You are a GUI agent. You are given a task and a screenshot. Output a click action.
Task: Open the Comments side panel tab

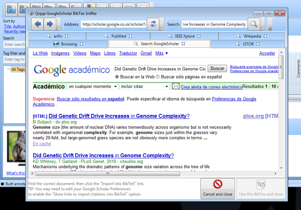coord(298,69)
